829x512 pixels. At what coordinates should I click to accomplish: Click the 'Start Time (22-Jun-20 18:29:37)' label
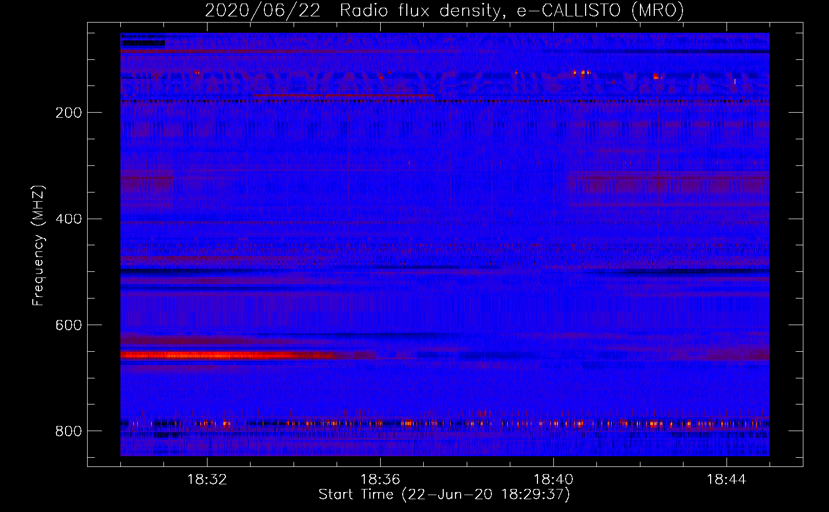(444, 495)
